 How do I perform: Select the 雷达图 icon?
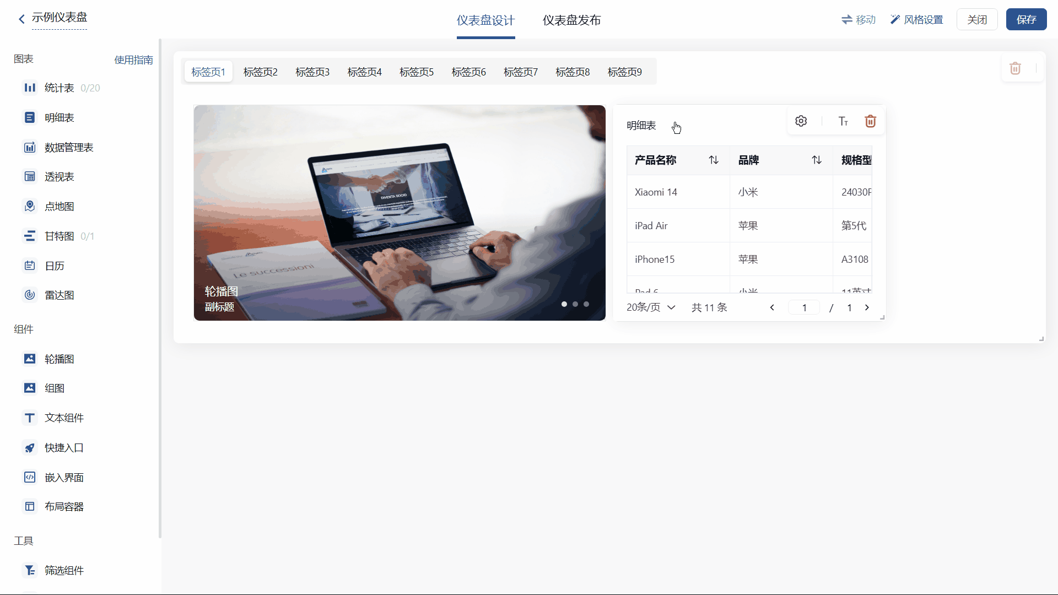30,295
